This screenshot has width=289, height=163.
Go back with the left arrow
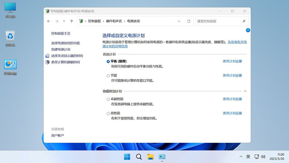click(x=49, y=21)
